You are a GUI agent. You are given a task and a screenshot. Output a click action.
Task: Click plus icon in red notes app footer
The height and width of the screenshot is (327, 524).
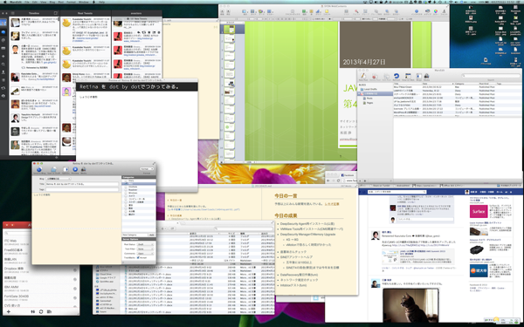pos(9,311)
